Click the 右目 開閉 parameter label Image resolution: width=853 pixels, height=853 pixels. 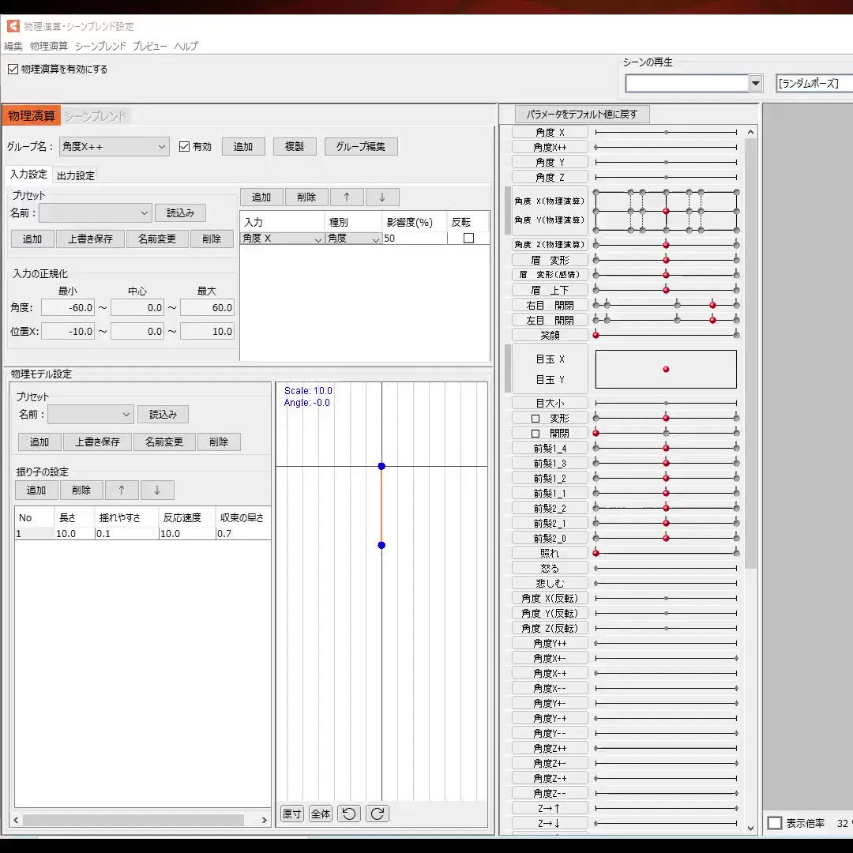tap(550, 305)
